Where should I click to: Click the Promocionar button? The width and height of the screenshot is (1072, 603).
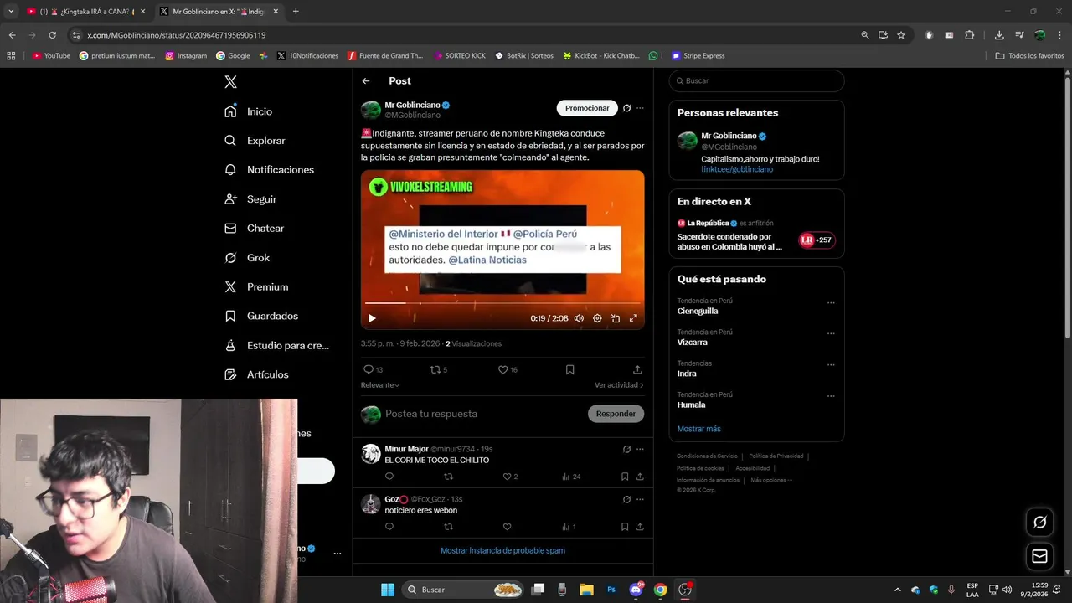pos(587,108)
